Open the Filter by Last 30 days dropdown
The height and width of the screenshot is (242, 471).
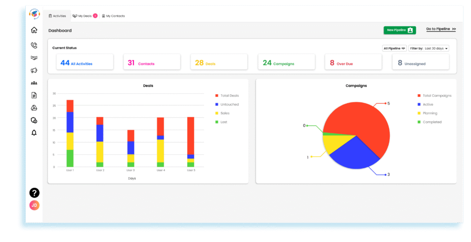pos(429,48)
